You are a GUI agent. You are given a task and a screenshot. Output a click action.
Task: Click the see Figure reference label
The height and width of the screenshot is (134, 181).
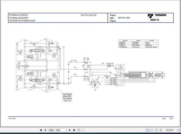tap(67, 94)
